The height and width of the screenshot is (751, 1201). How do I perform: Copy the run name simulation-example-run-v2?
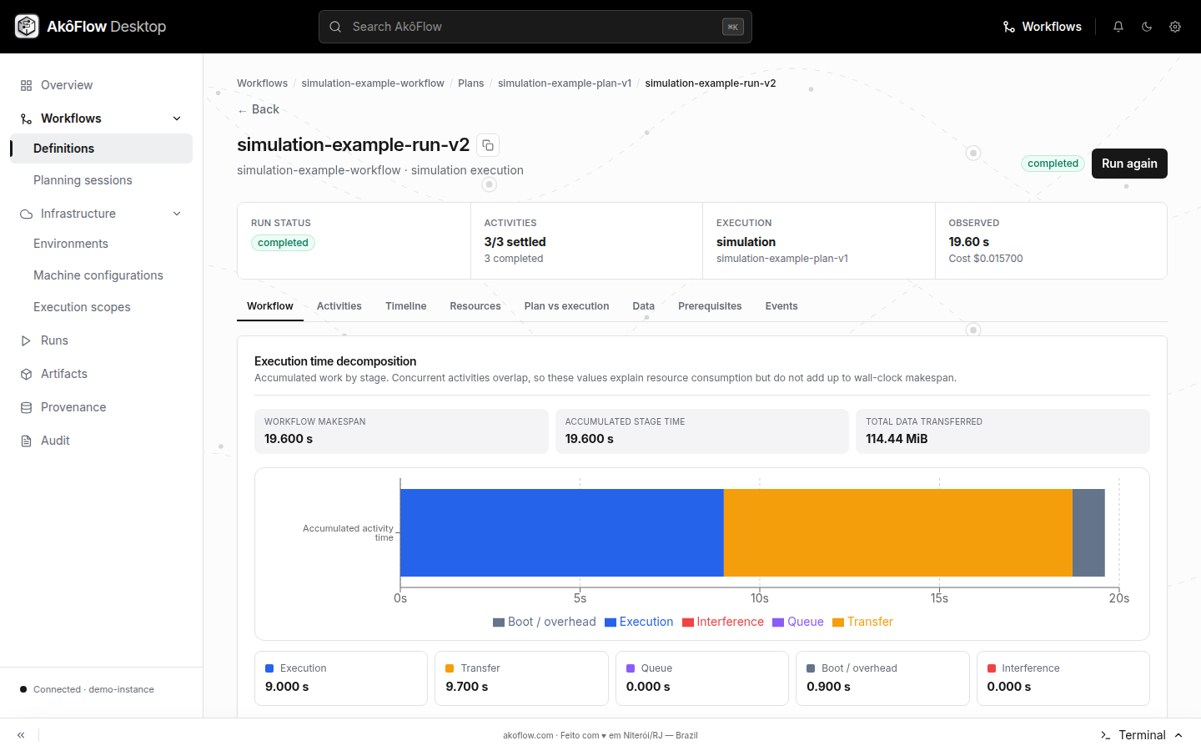pos(488,145)
